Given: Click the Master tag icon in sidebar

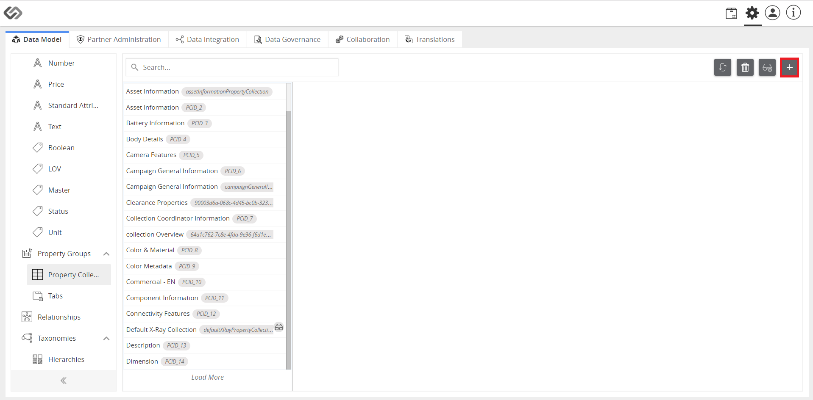Looking at the screenshot, I should (38, 190).
